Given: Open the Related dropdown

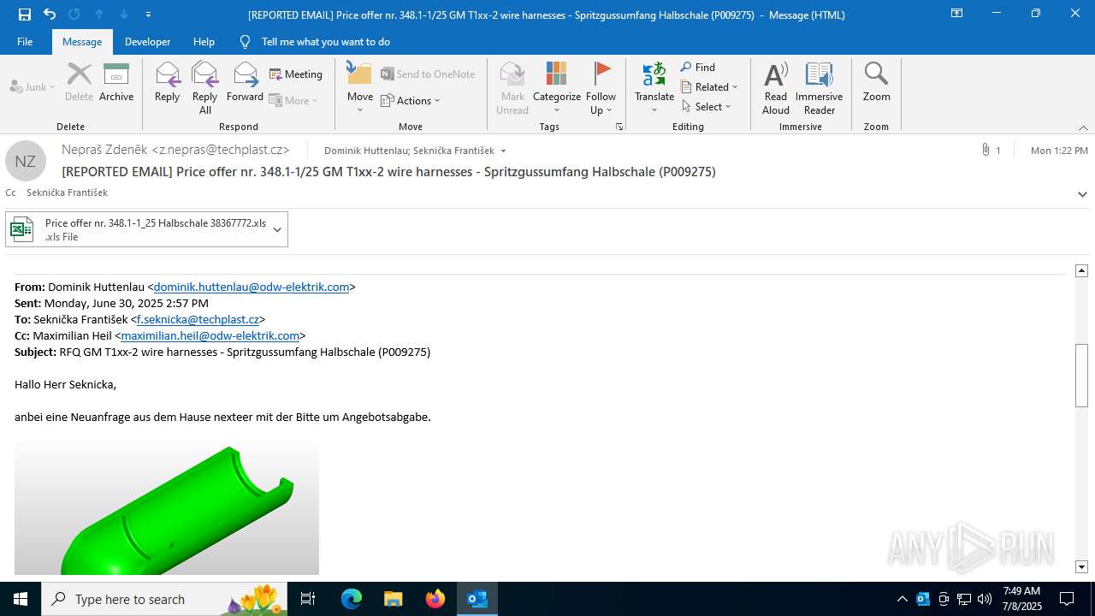Looking at the screenshot, I should click(709, 87).
